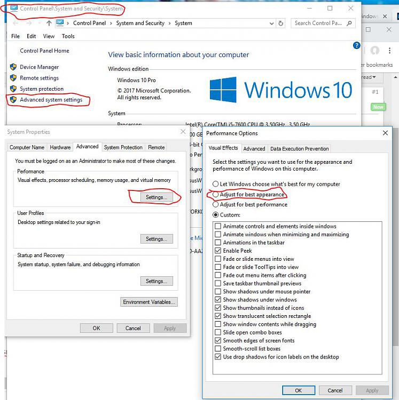Viewport: 399px width, 400px height.
Task: Uncheck Enable Peek
Action: 218,251
